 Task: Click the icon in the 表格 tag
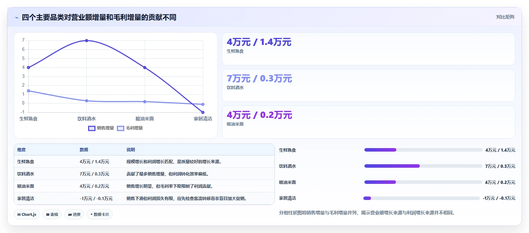click(x=47, y=214)
